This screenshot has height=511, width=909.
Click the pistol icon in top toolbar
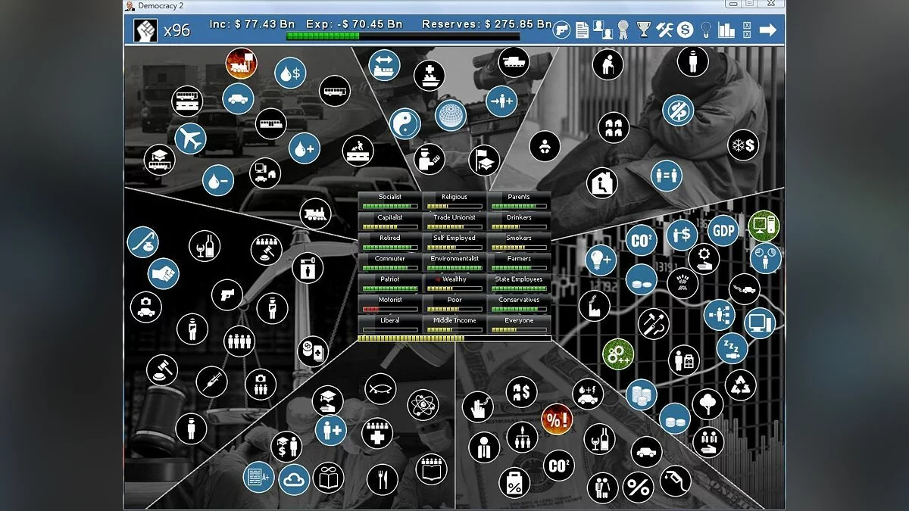click(561, 30)
